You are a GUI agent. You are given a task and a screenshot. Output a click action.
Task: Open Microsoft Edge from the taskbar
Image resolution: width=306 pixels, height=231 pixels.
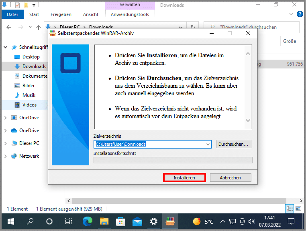click(87, 221)
